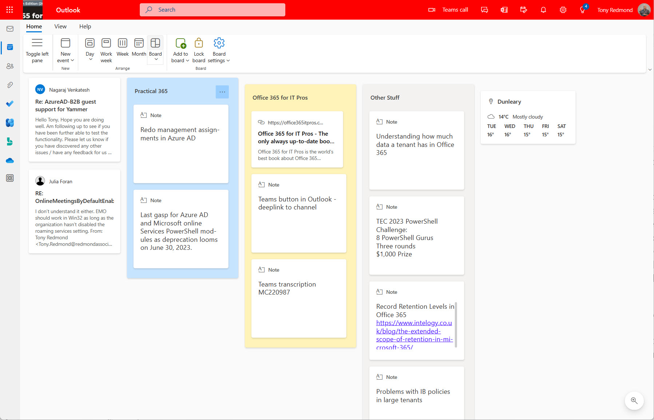Viewport: 654px width, 420px height.
Task: Switch to Month view
Action: pyautogui.click(x=139, y=47)
